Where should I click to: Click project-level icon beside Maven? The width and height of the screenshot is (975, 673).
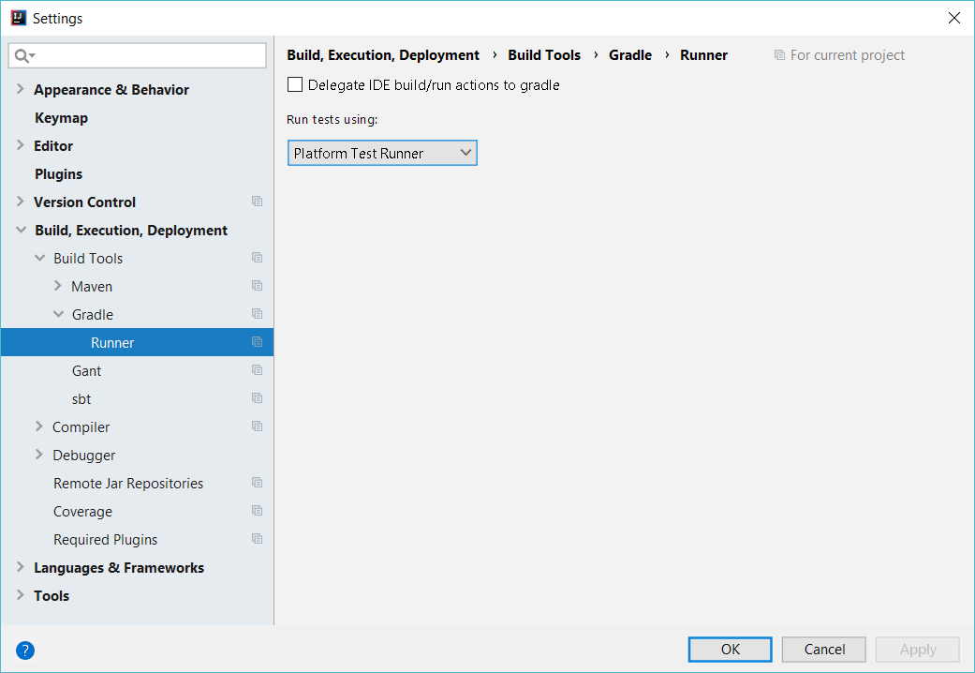(x=257, y=285)
